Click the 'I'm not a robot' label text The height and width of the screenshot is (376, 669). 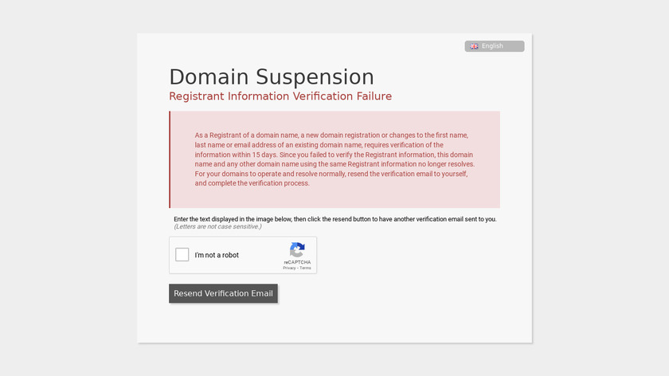217,255
